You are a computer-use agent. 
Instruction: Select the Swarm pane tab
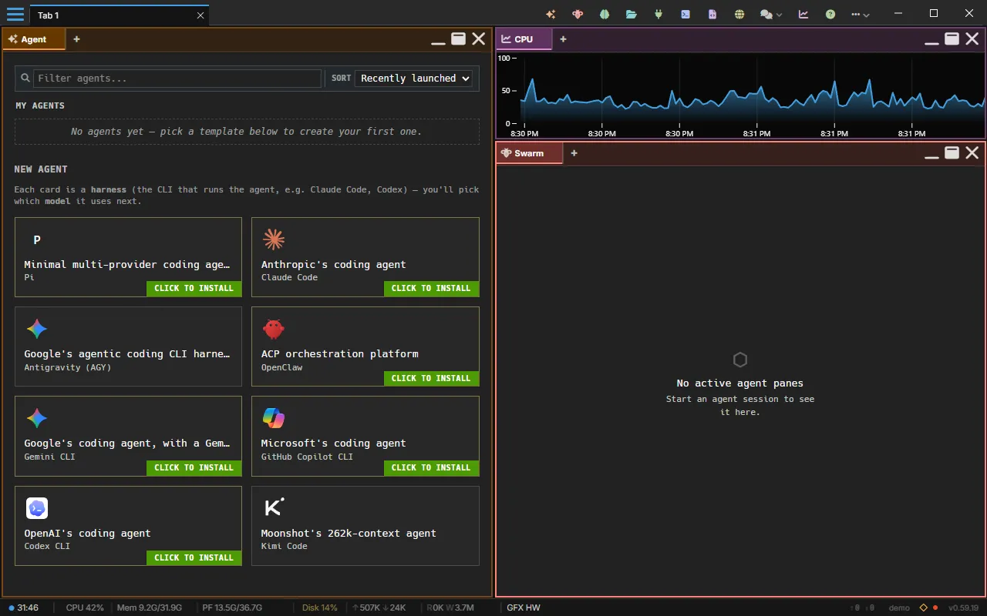coord(529,153)
